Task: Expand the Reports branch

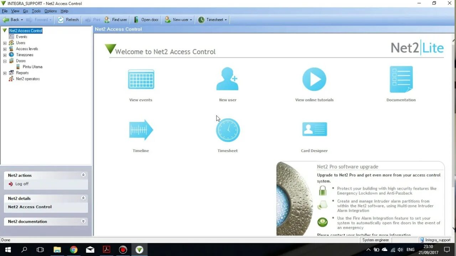Action: click(x=5, y=73)
